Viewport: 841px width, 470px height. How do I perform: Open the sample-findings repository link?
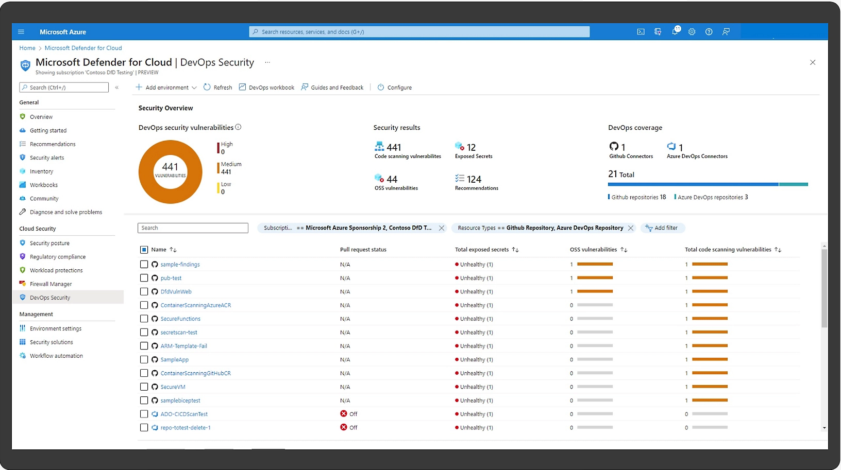click(x=180, y=265)
